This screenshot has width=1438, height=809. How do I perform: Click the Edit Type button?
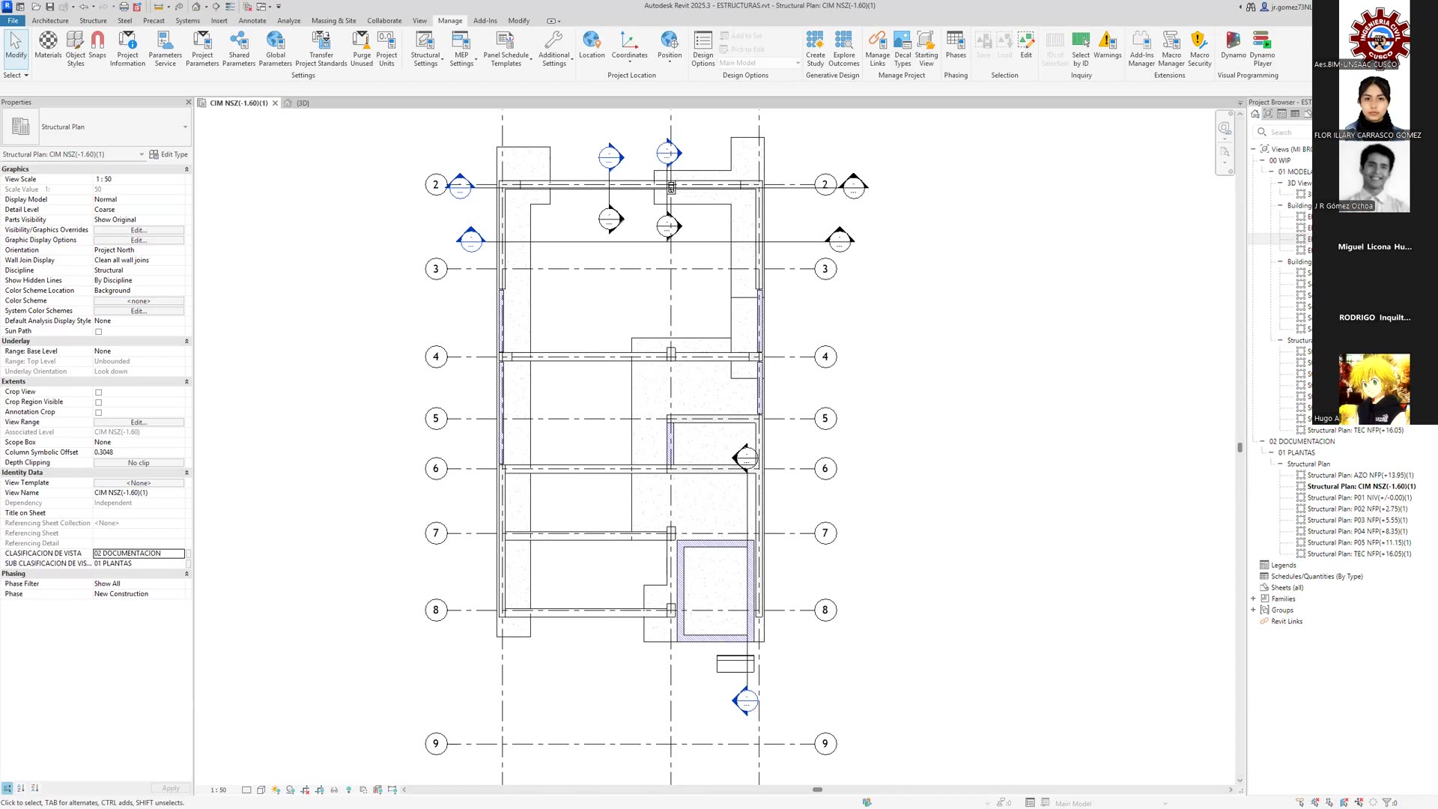pos(169,154)
